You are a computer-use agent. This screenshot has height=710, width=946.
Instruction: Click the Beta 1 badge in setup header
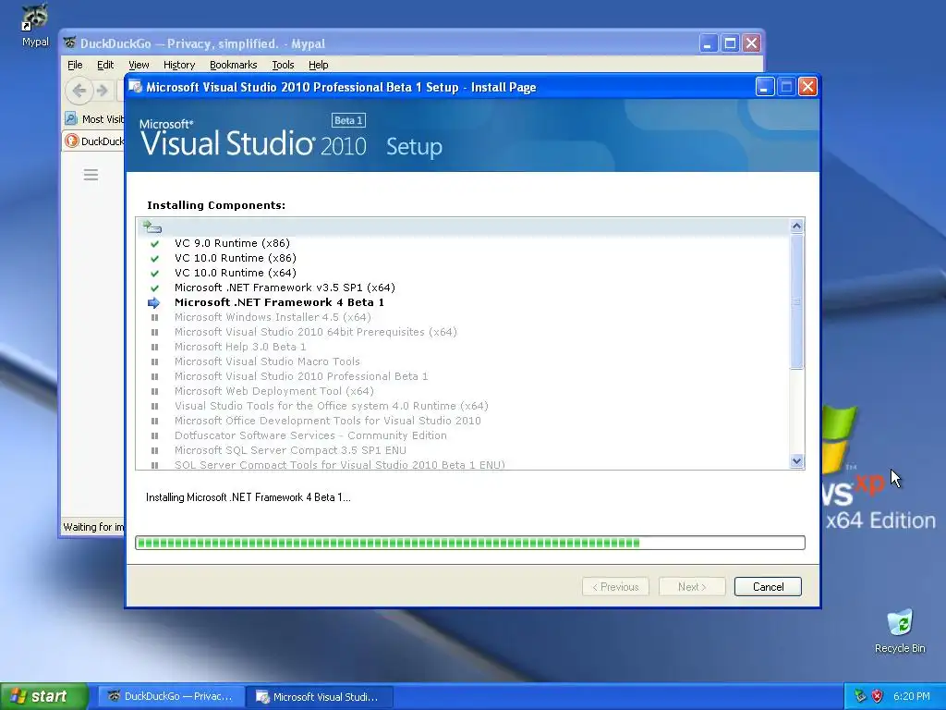pos(348,120)
